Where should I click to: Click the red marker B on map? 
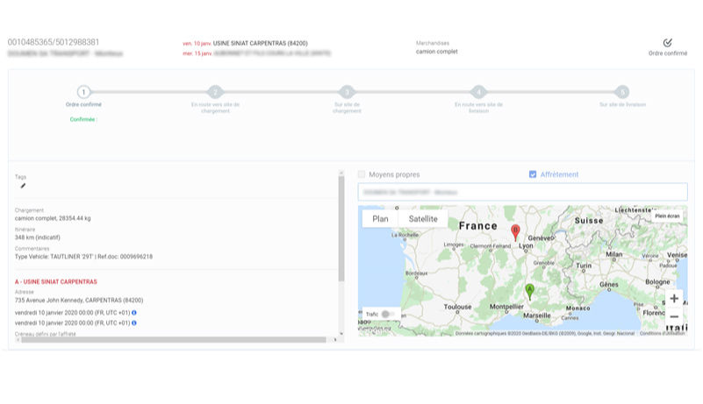click(515, 232)
